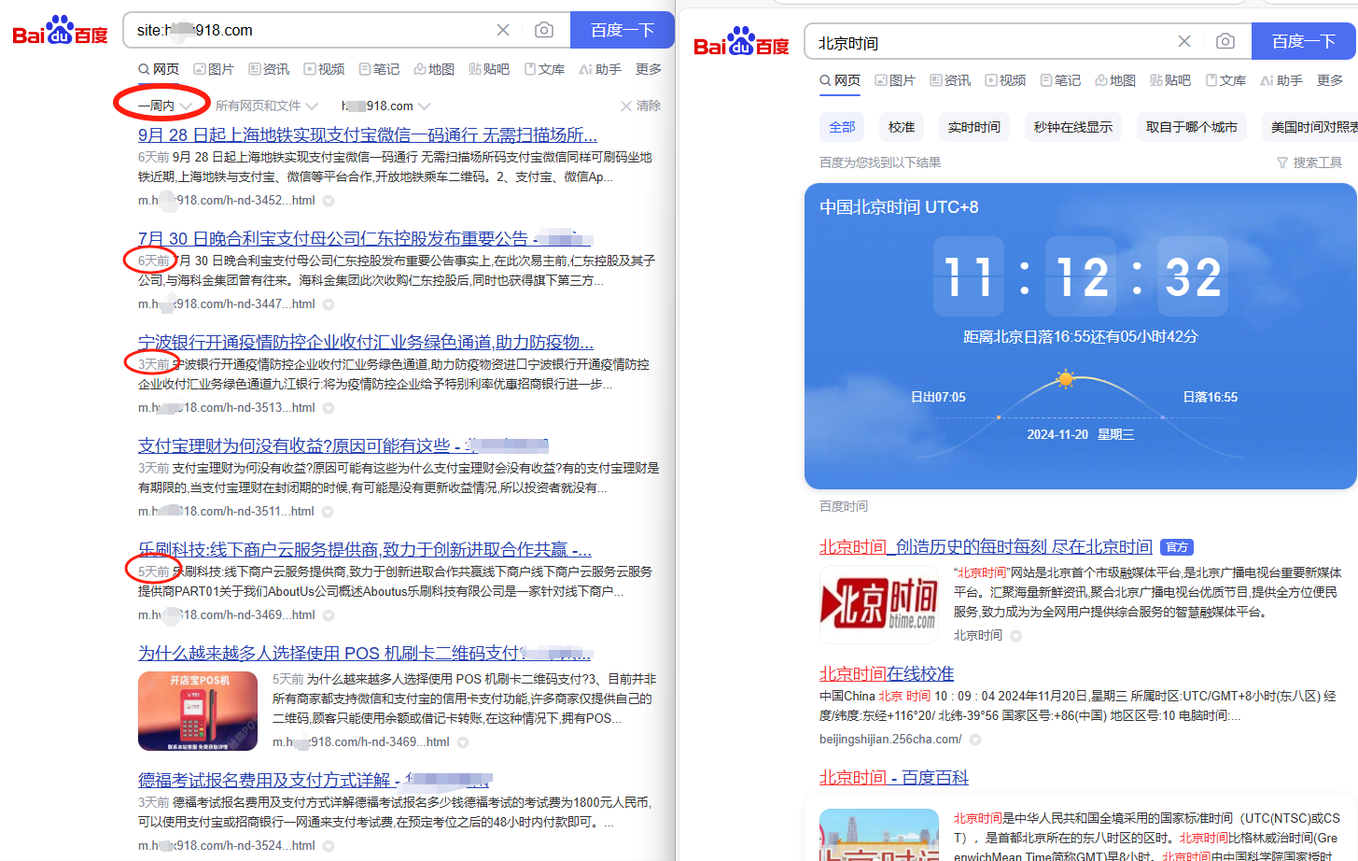1358x861 pixels.
Task: Select the 秒钟在线显示 filter chip
Action: [1073, 127]
